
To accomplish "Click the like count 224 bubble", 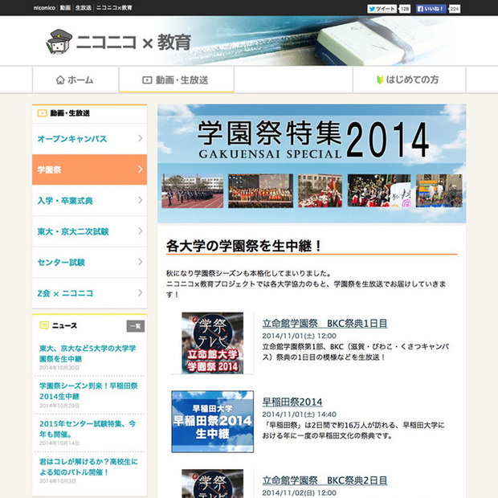I will pyautogui.click(x=455, y=9).
